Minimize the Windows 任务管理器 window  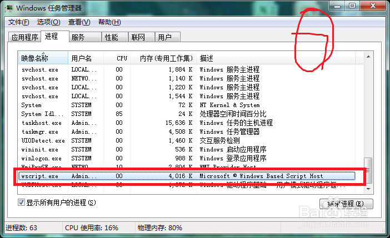337,6
